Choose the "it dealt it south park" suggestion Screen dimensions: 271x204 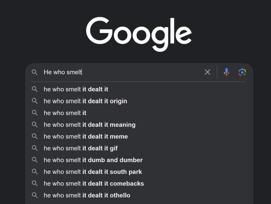pyautogui.click(x=93, y=172)
